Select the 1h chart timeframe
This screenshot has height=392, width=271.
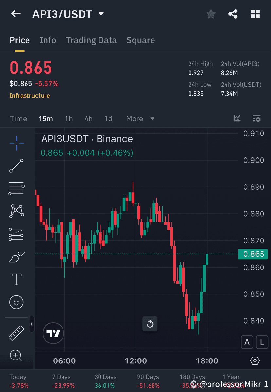[69, 119]
